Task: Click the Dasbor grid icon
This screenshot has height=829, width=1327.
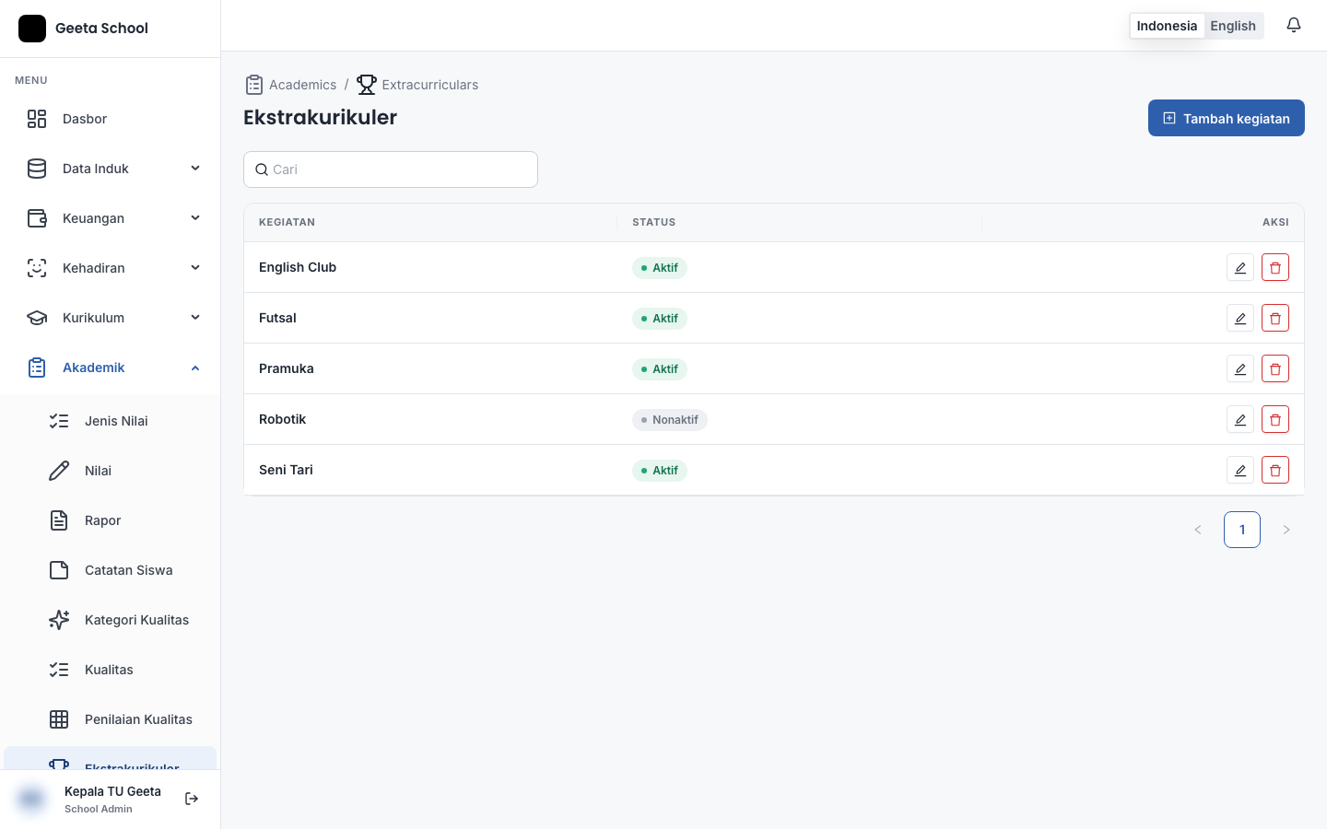Action: click(37, 119)
